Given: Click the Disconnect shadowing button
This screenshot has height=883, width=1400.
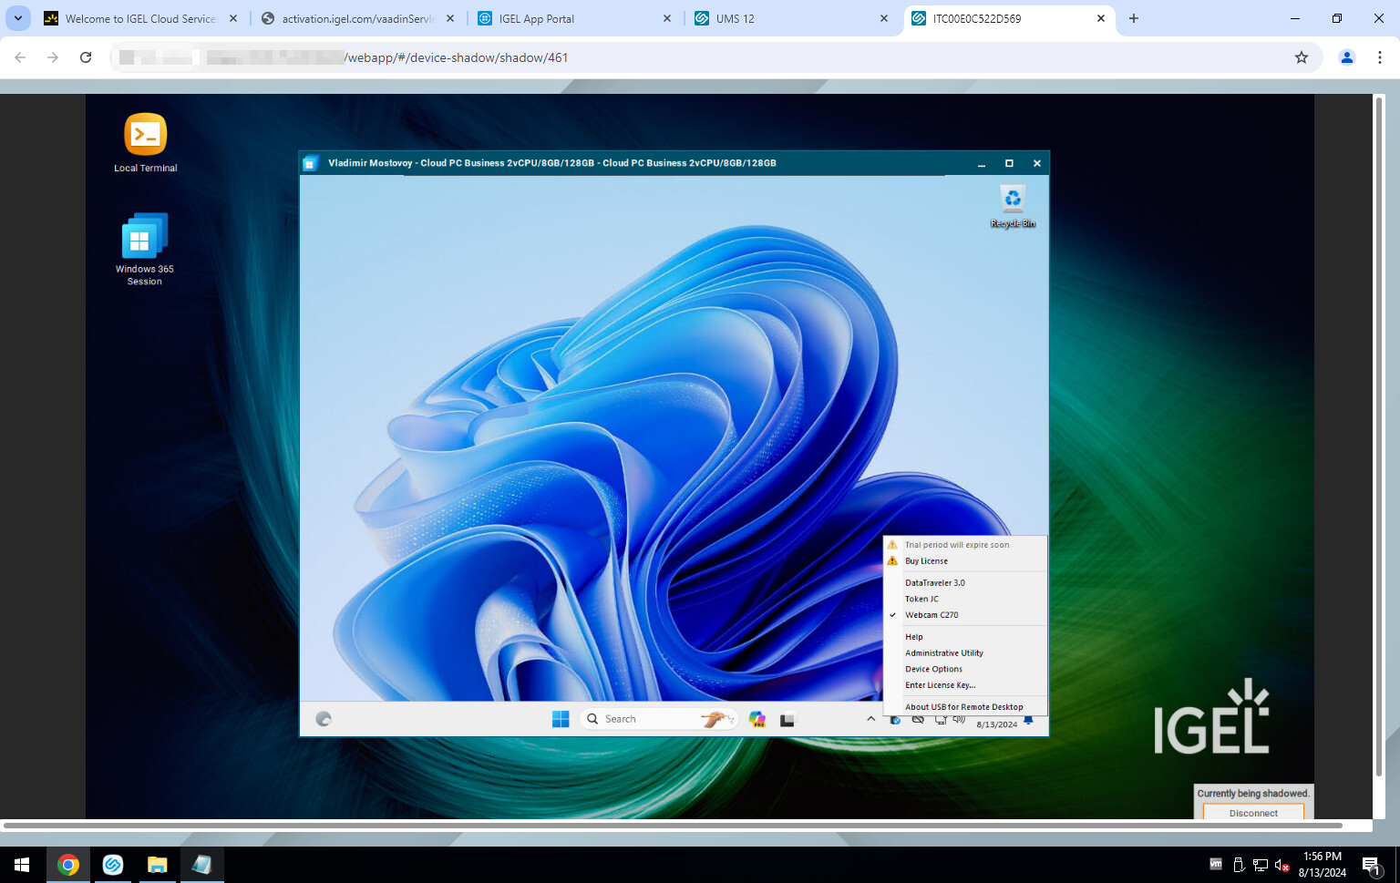Looking at the screenshot, I should coord(1252,813).
